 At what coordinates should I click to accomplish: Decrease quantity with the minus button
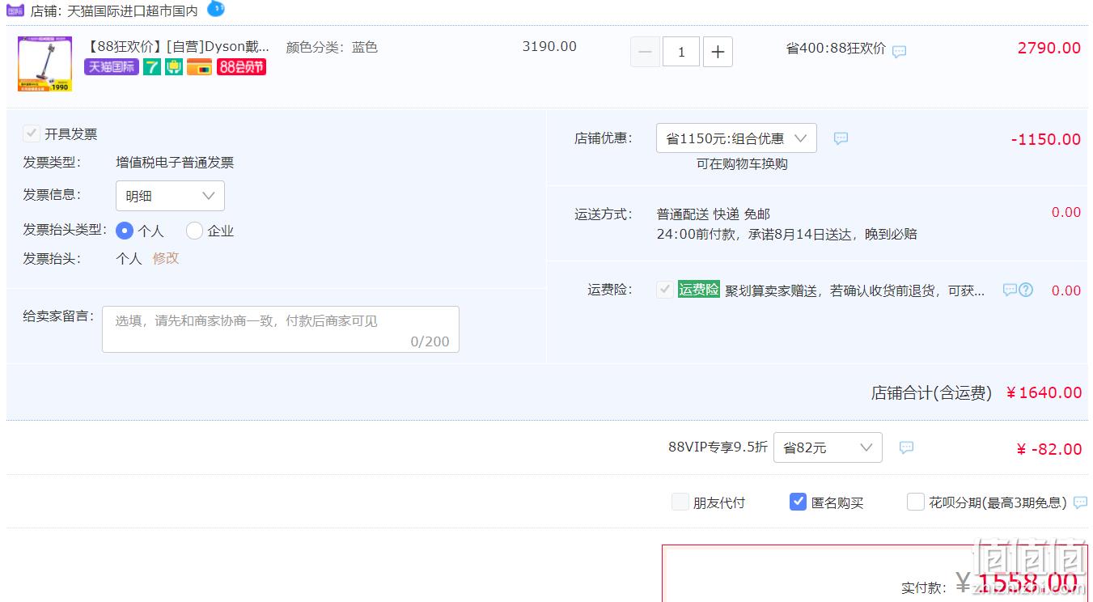[645, 52]
